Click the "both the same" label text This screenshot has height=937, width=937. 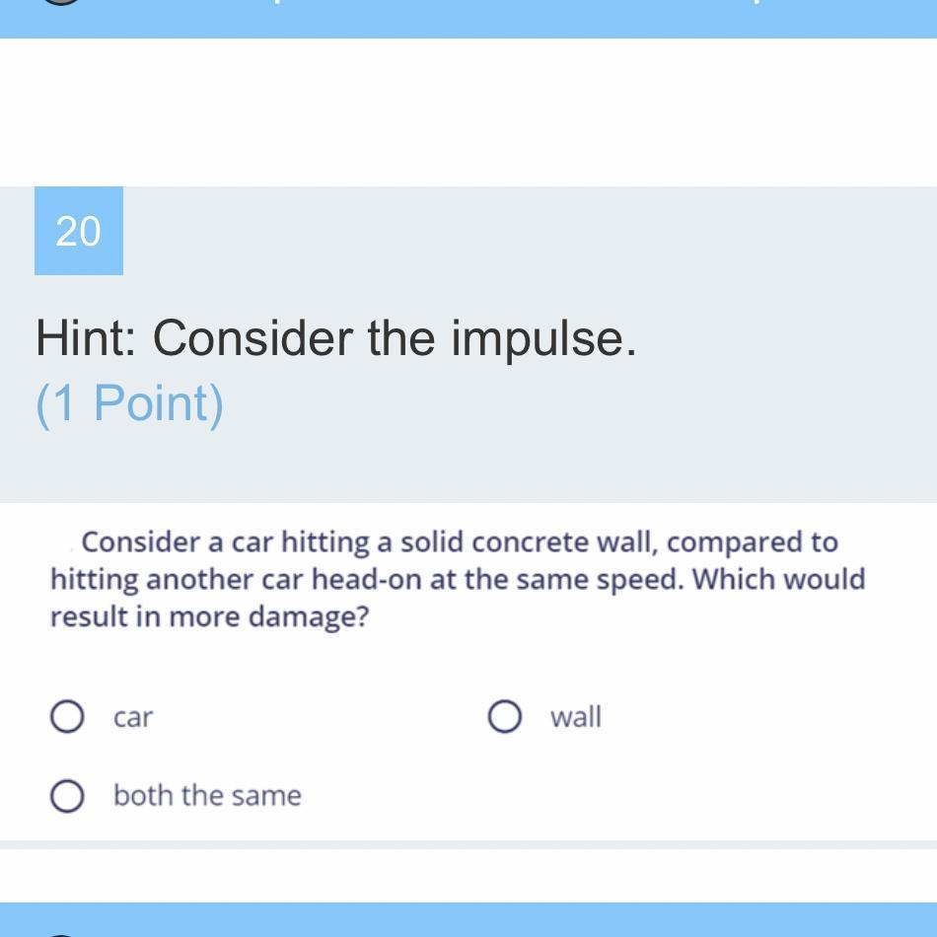tap(207, 796)
